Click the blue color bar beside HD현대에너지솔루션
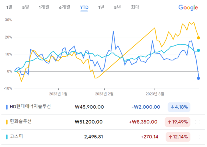207x147 pixels. point(7,107)
